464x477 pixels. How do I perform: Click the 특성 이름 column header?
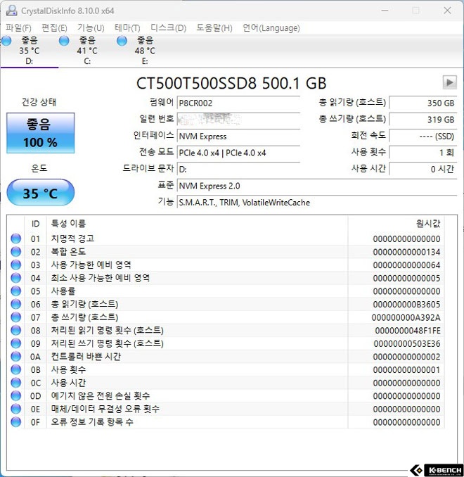click(x=197, y=224)
